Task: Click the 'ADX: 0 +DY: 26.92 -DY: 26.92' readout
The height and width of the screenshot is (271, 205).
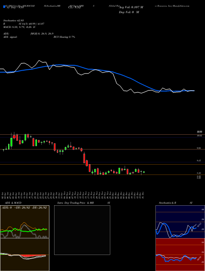Action: 24,207
